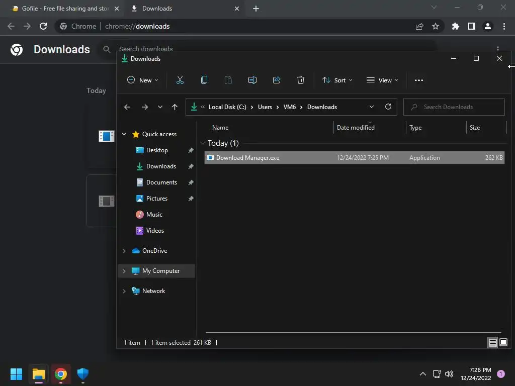Click Users breadcrumb segment
515x386 pixels.
click(x=265, y=107)
